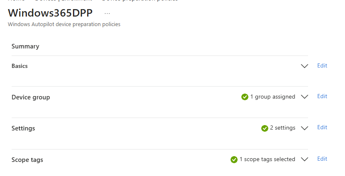This screenshot has width=345, height=176.
Task: Click the green checkmark next to 2 settings
Action: (265, 128)
